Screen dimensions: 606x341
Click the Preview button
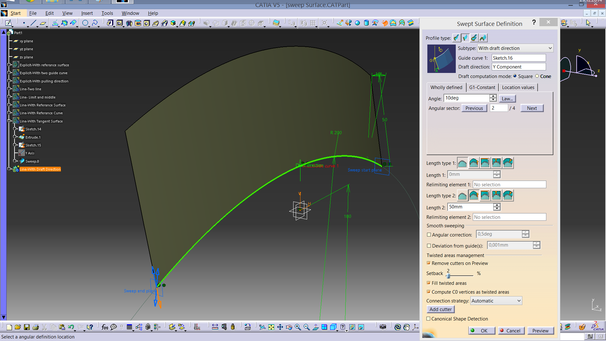pyautogui.click(x=540, y=331)
